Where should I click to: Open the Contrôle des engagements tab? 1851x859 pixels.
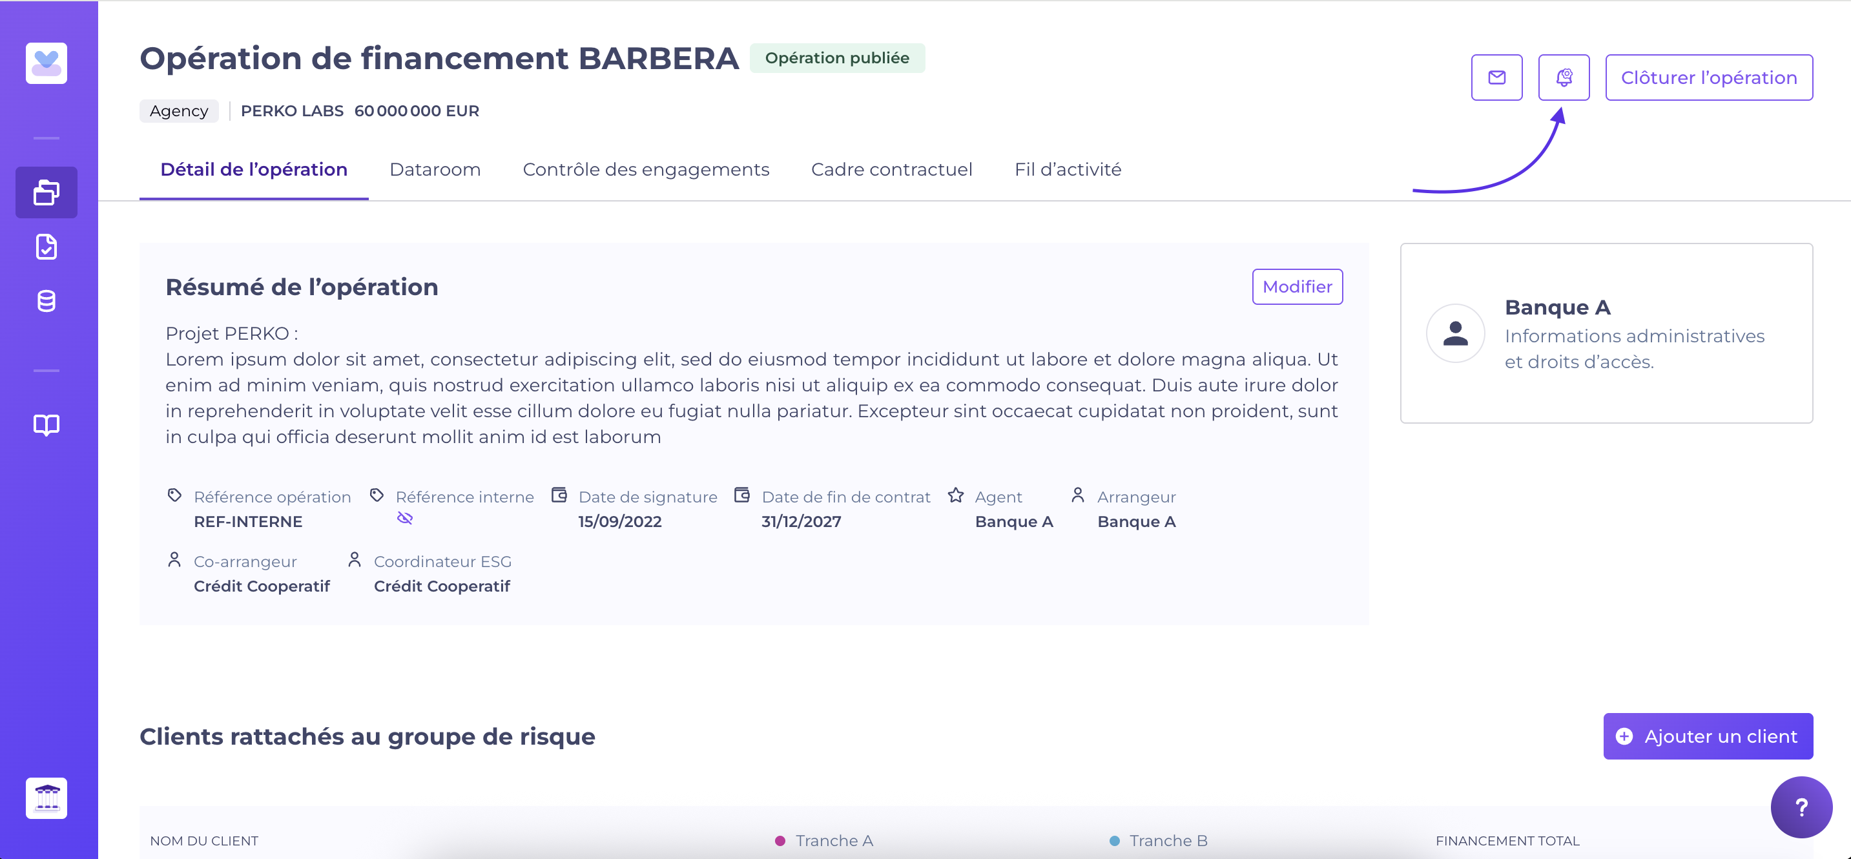point(645,170)
